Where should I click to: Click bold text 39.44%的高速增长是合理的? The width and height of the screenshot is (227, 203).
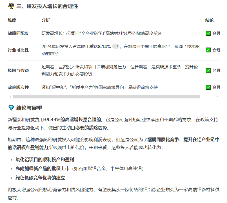pos(72,119)
